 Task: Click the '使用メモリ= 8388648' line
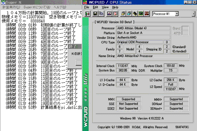23,21
